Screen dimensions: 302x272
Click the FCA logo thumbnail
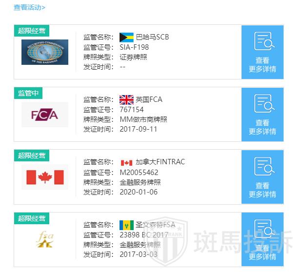(45, 115)
